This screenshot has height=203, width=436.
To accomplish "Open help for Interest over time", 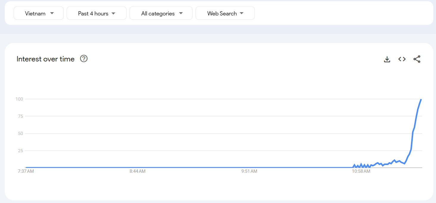I will coord(84,59).
